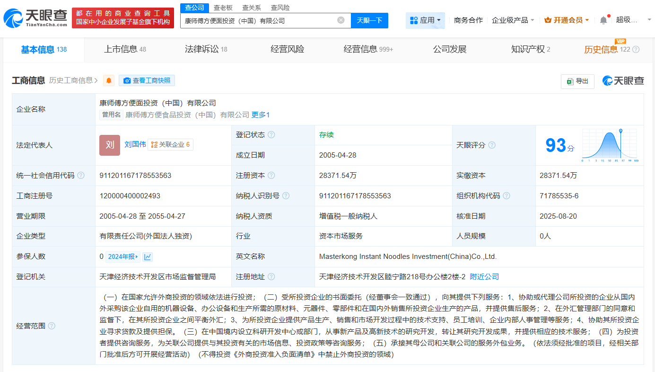Open notifications via the bell icon
This screenshot has height=372, width=655.
(x=604, y=20)
